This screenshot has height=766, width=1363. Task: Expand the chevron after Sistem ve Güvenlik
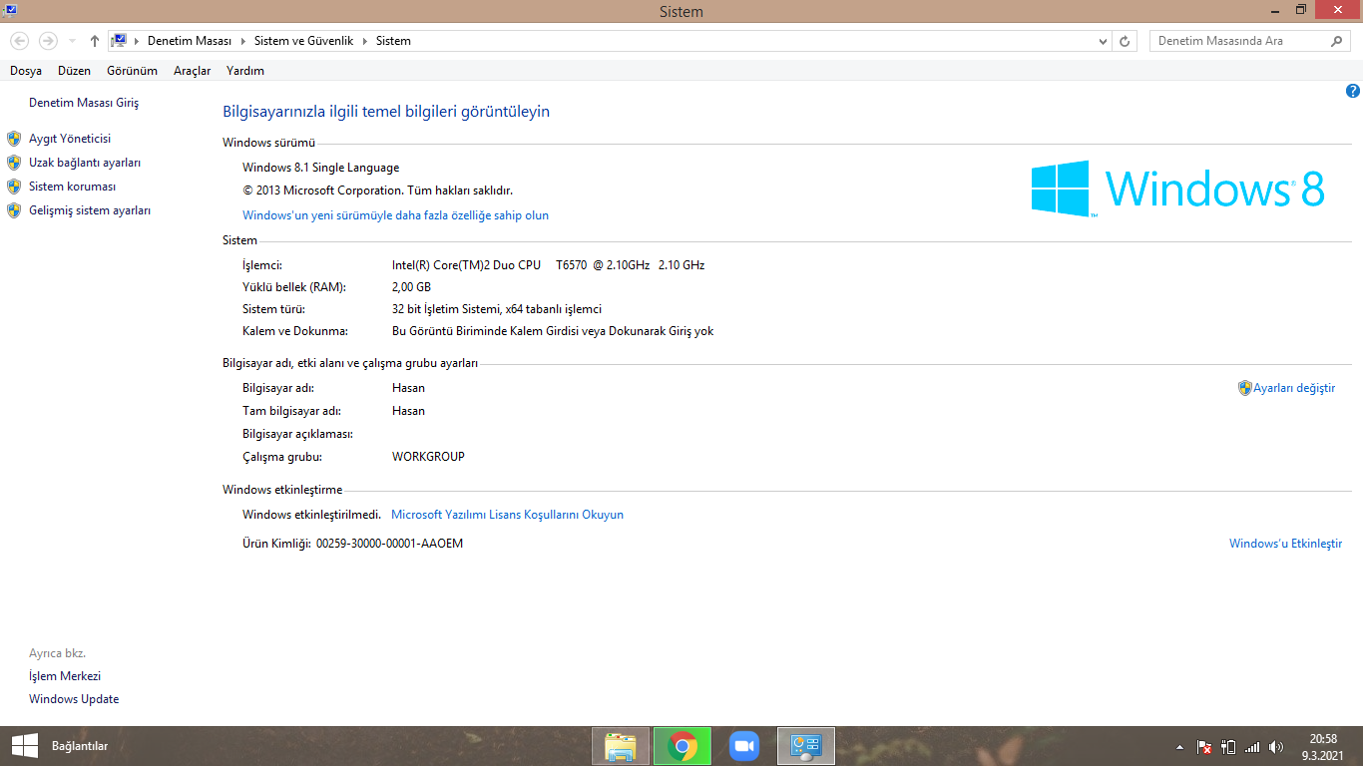coord(364,41)
